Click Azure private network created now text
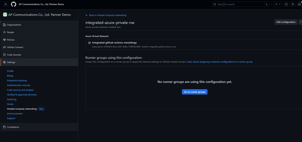 pyautogui.click(x=103, y=27)
